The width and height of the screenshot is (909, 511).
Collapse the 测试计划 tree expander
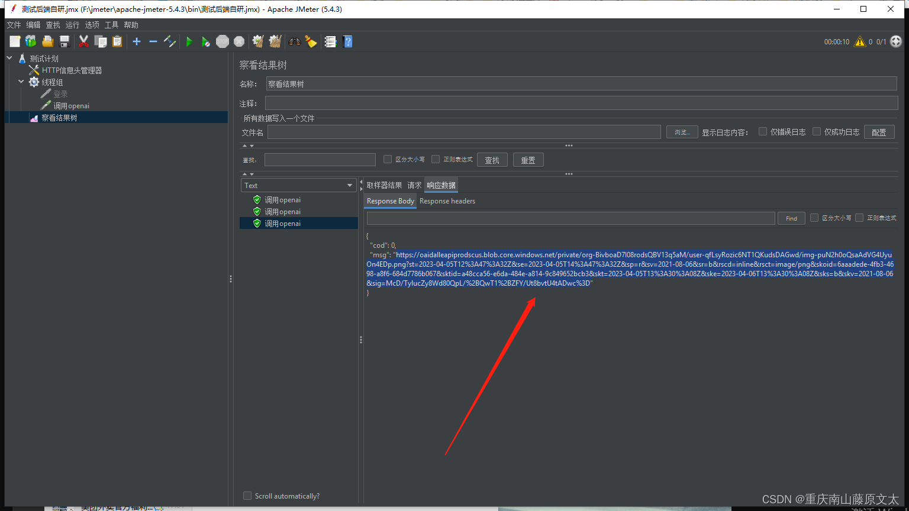pyautogui.click(x=9, y=58)
